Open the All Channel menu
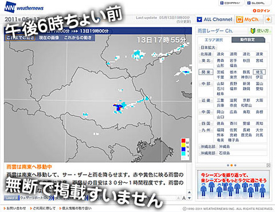Viewport: 275px width, 212px height. (215, 19)
